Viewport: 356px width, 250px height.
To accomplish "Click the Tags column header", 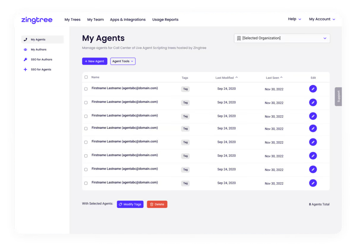I will tap(185, 78).
